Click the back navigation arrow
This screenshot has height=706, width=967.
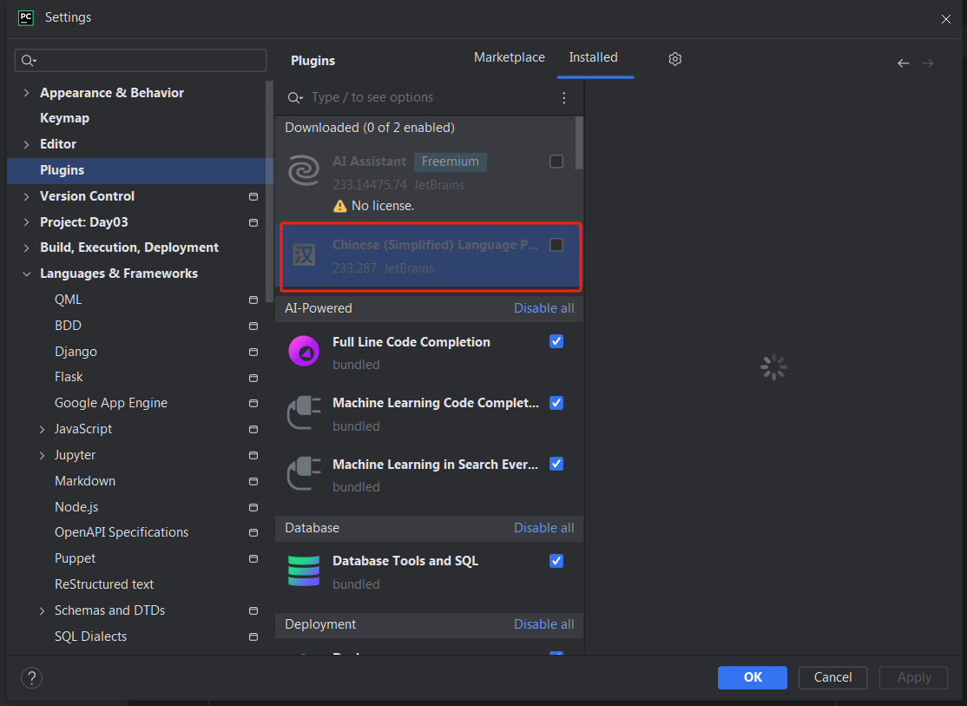point(903,63)
